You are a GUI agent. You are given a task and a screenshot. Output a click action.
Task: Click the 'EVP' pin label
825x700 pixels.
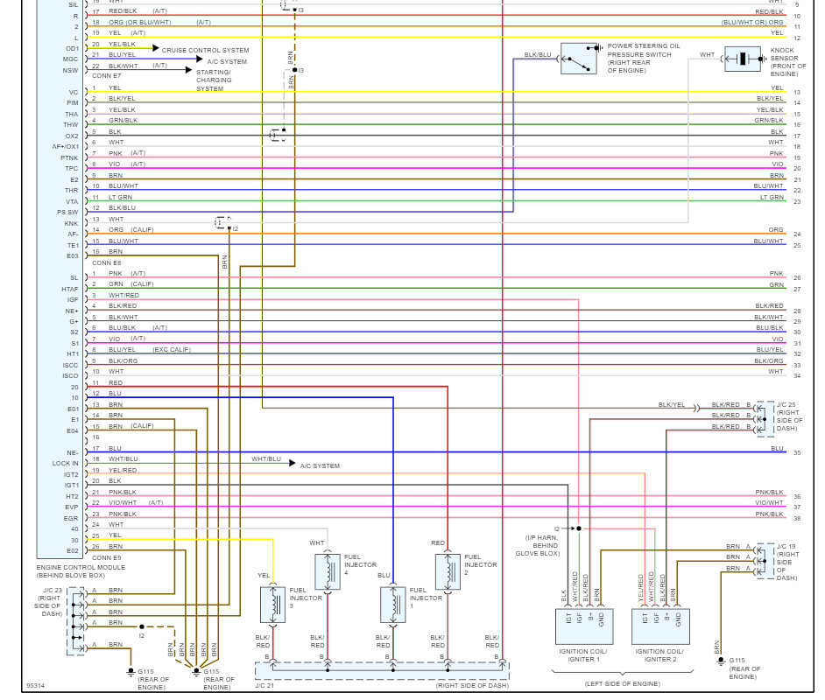pos(72,507)
